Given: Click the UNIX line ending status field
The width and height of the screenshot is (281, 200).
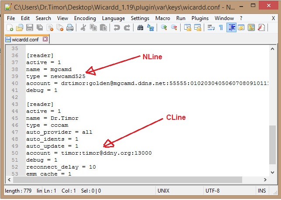Looking at the screenshot, I should pyautogui.click(x=179, y=191).
